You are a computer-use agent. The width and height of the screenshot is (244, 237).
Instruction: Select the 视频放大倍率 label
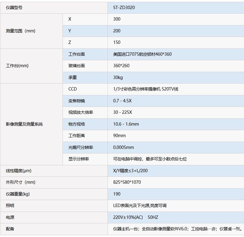81,112
